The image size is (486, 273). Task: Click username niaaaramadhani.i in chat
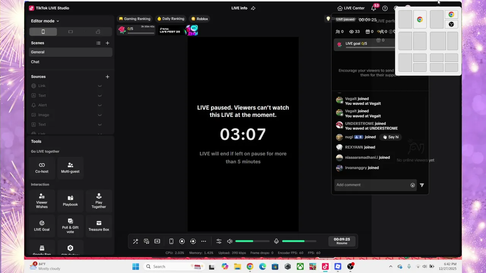pyautogui.click(x=361, y=157)
